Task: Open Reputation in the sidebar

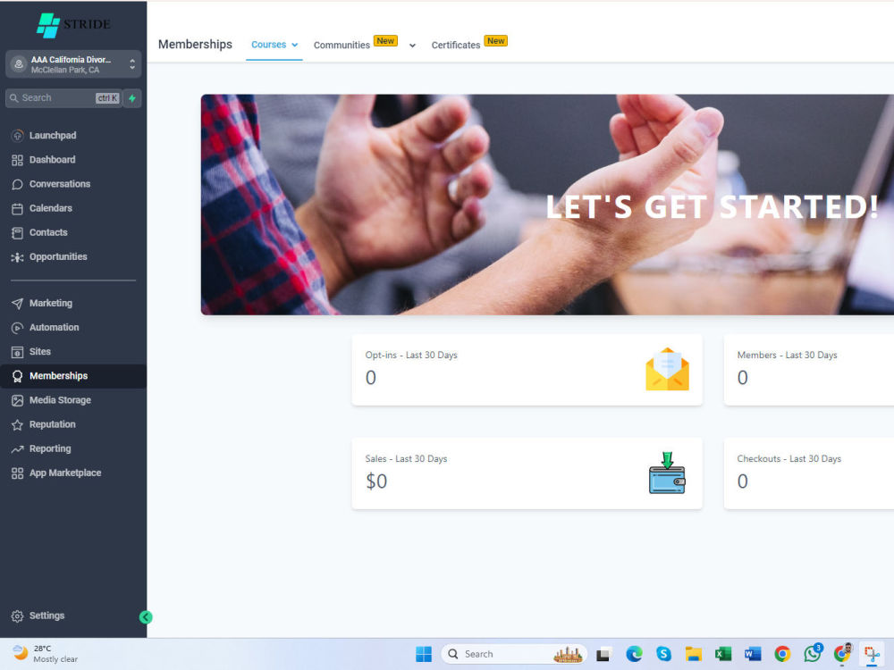Action: (52, 424)
